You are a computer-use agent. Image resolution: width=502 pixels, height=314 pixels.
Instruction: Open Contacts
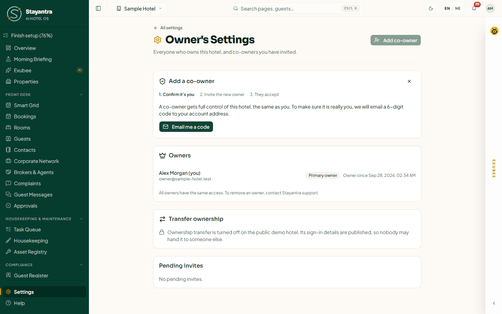click(44, 150)
